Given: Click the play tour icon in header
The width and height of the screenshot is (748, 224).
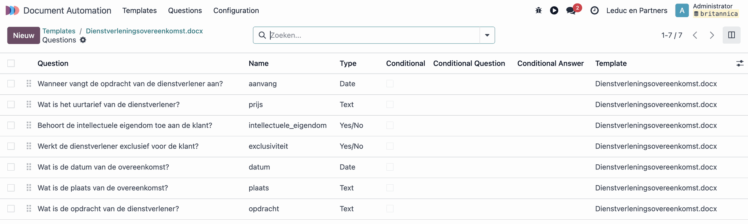Looking at the screenshot, I should coord(554,11).
